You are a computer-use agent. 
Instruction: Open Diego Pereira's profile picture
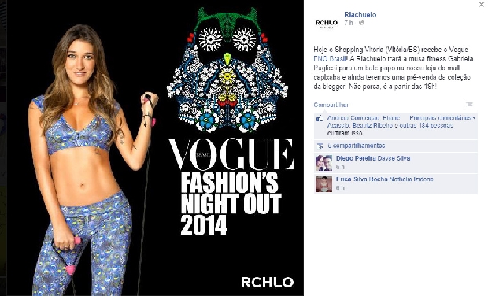coord(323,162)
